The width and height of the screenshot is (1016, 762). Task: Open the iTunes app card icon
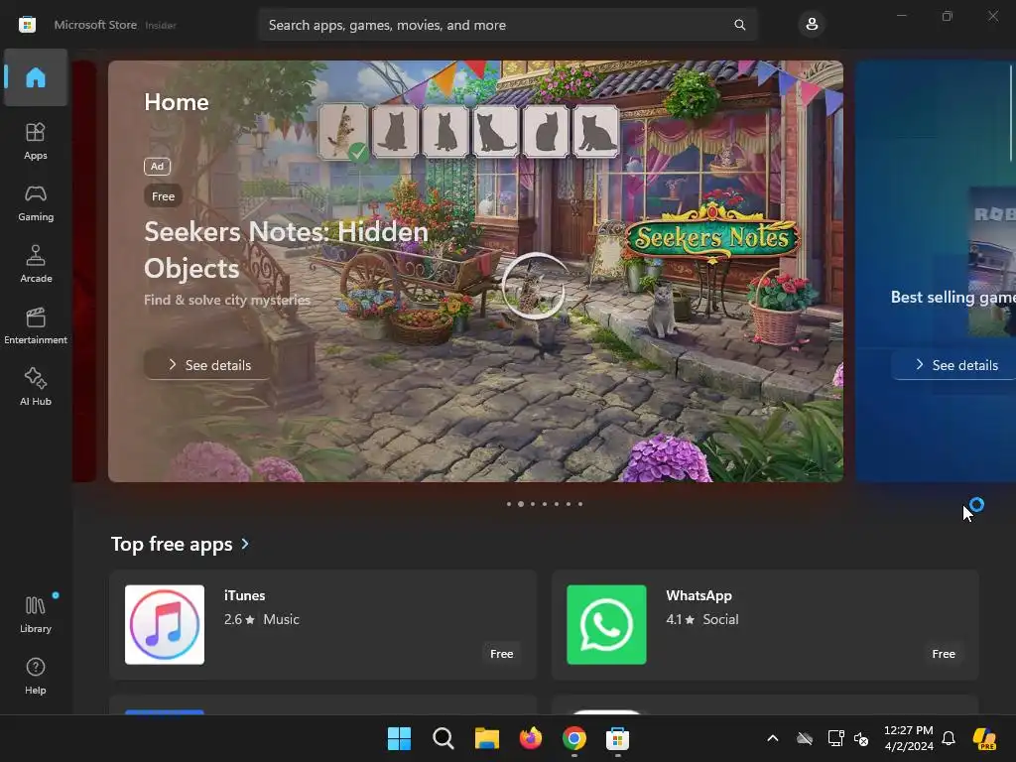pyautogui.click(x=165, y=625)
